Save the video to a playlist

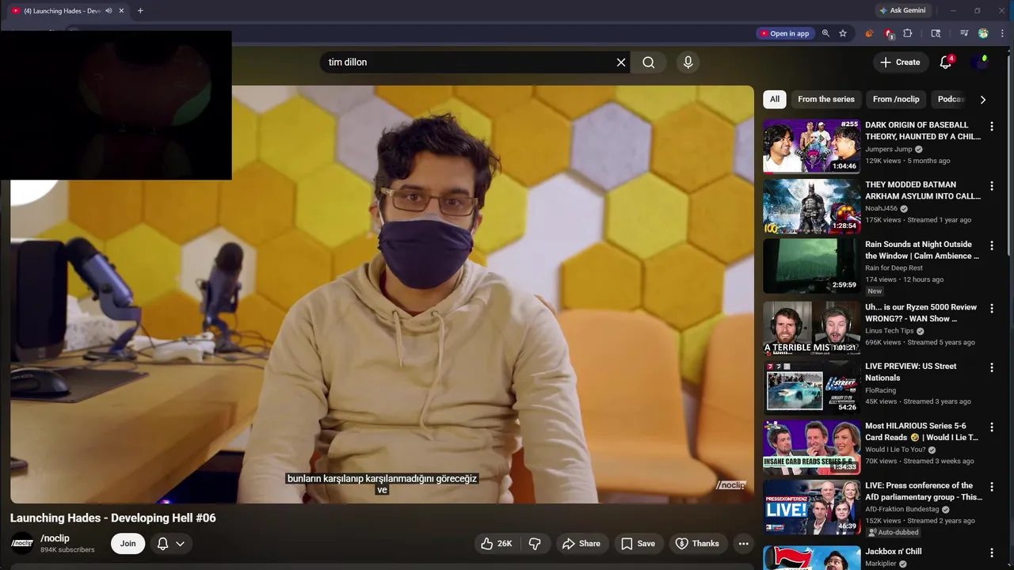638,544
